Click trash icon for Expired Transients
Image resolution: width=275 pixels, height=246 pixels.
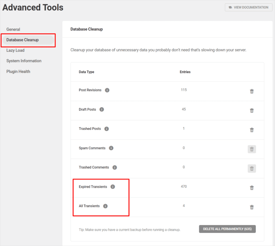pyautogui.click(x=252, y=188)
